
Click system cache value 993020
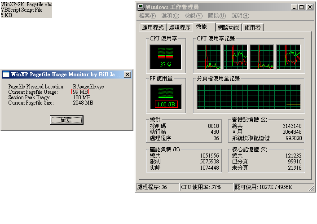pyautogui.click(x=294, y=138)
